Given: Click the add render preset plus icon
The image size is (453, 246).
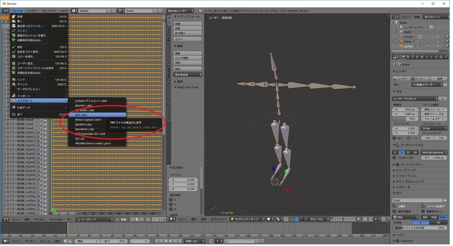Looking at the screenshot, I should (x=440, y=99).
